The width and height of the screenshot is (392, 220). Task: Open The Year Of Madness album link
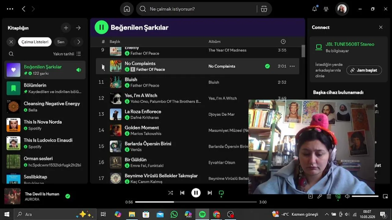(227, 50)
